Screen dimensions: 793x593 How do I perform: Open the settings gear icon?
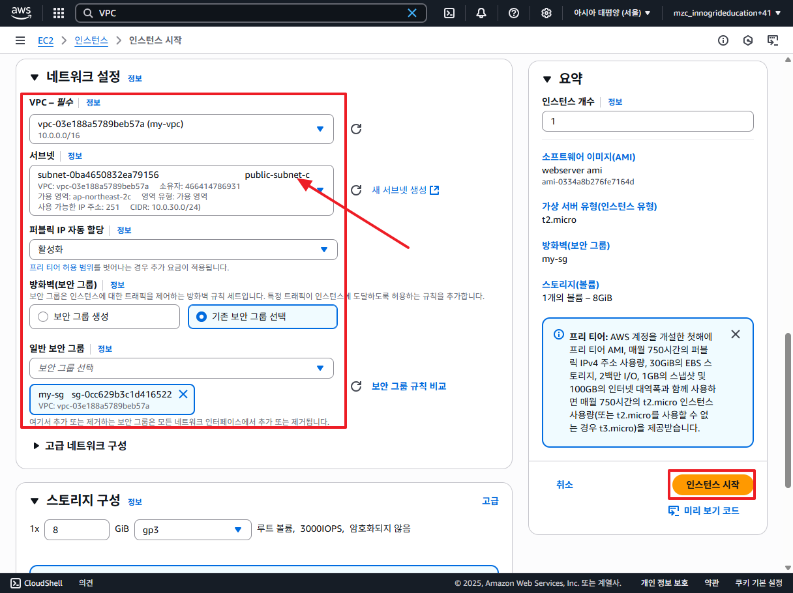(x=546, y=13)
